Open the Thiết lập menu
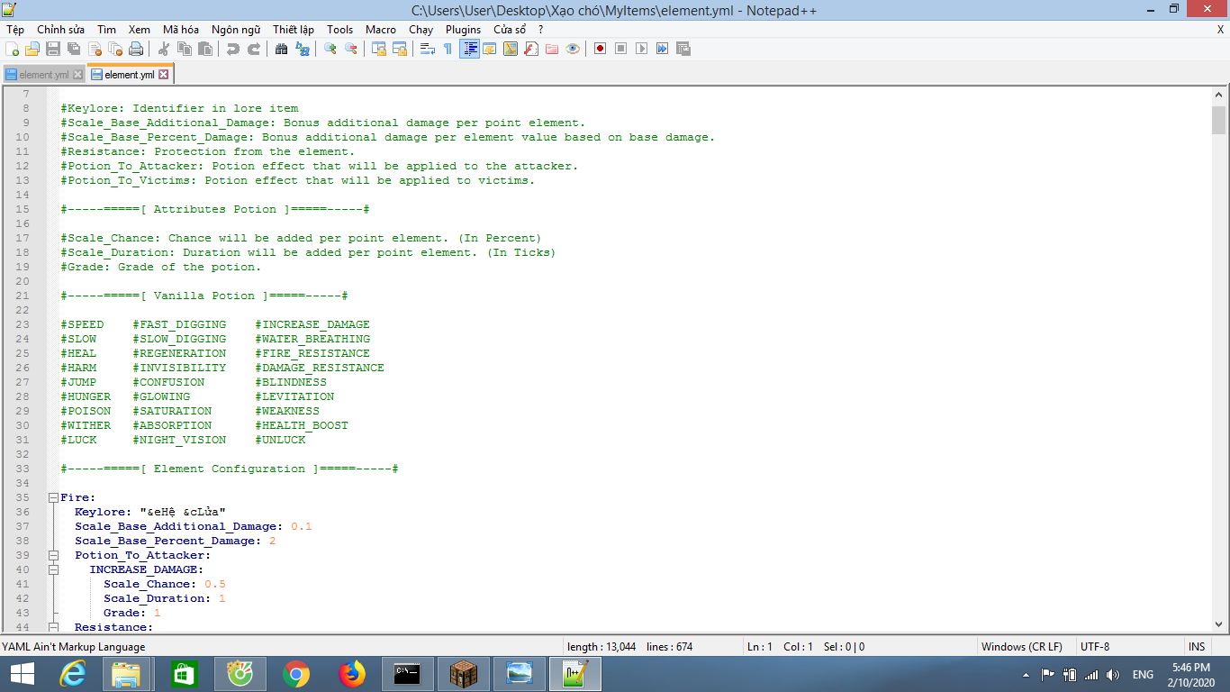1230x692 pixels. (x=294, y=30)
